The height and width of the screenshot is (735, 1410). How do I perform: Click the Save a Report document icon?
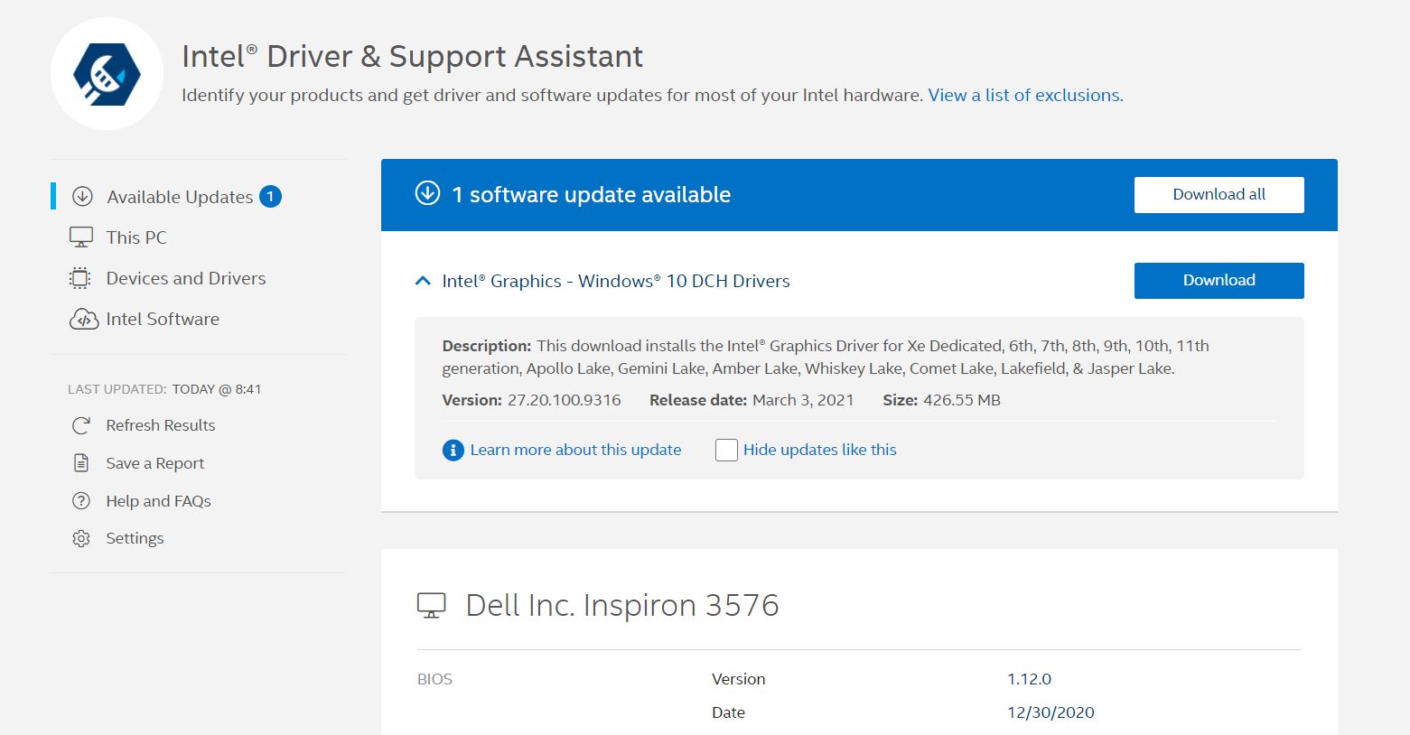pyautogui.click(x=81, y=463)
